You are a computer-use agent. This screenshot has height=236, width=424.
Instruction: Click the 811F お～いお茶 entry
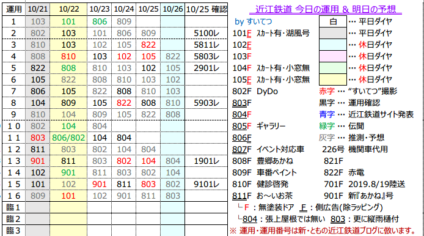pos(262,196)
